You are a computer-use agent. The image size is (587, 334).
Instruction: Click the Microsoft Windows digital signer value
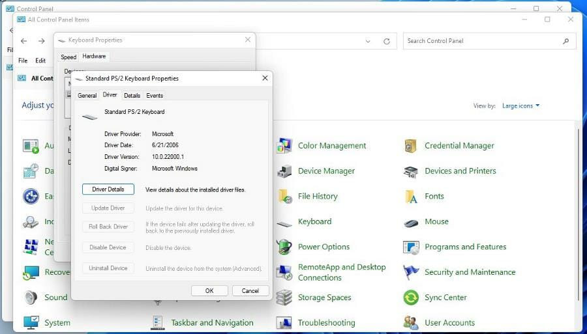175,169
